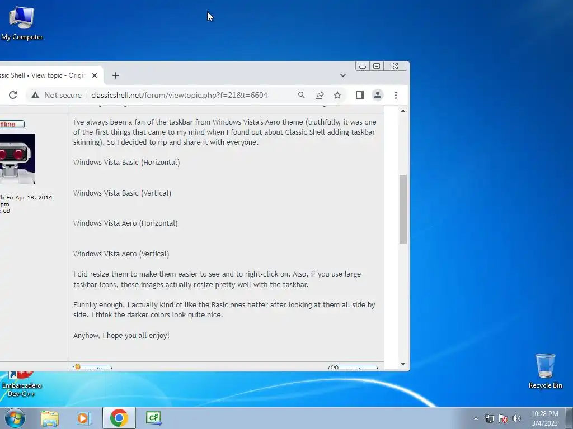Maximize the Chrome window
573x429 pixels.
point(377,66)
